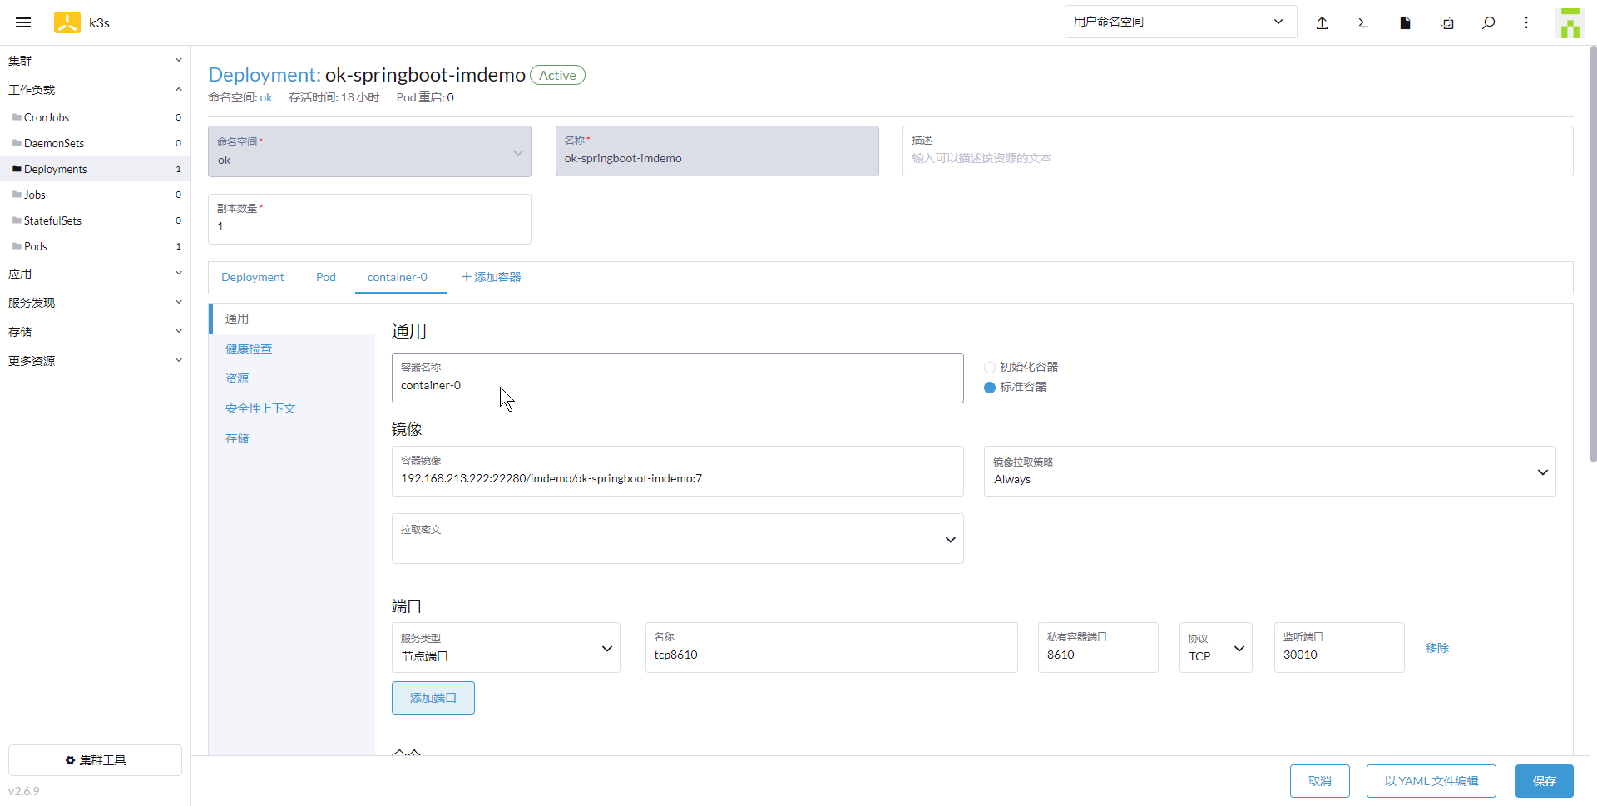Open the three-dot more options menu
Screen dimensions: 1597x806
pyautogui.click(x=1526, y=22)
